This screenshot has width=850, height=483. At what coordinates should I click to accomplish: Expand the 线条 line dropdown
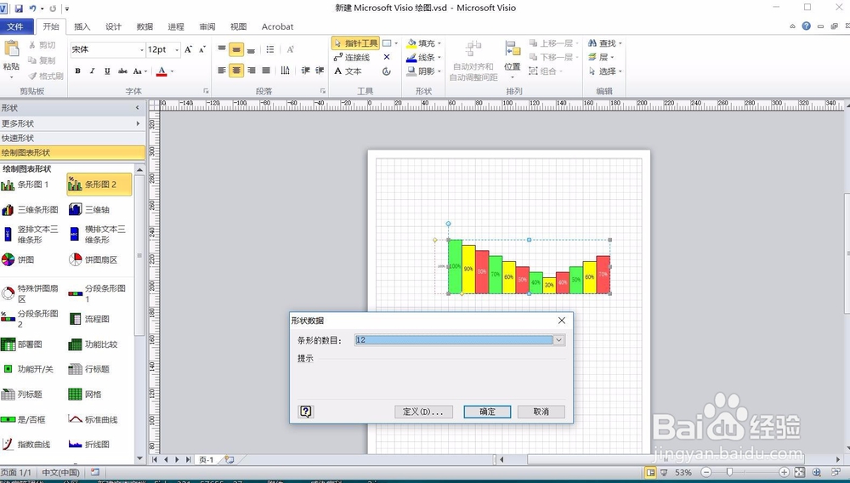pyautogui.click(x=439, y=58)
